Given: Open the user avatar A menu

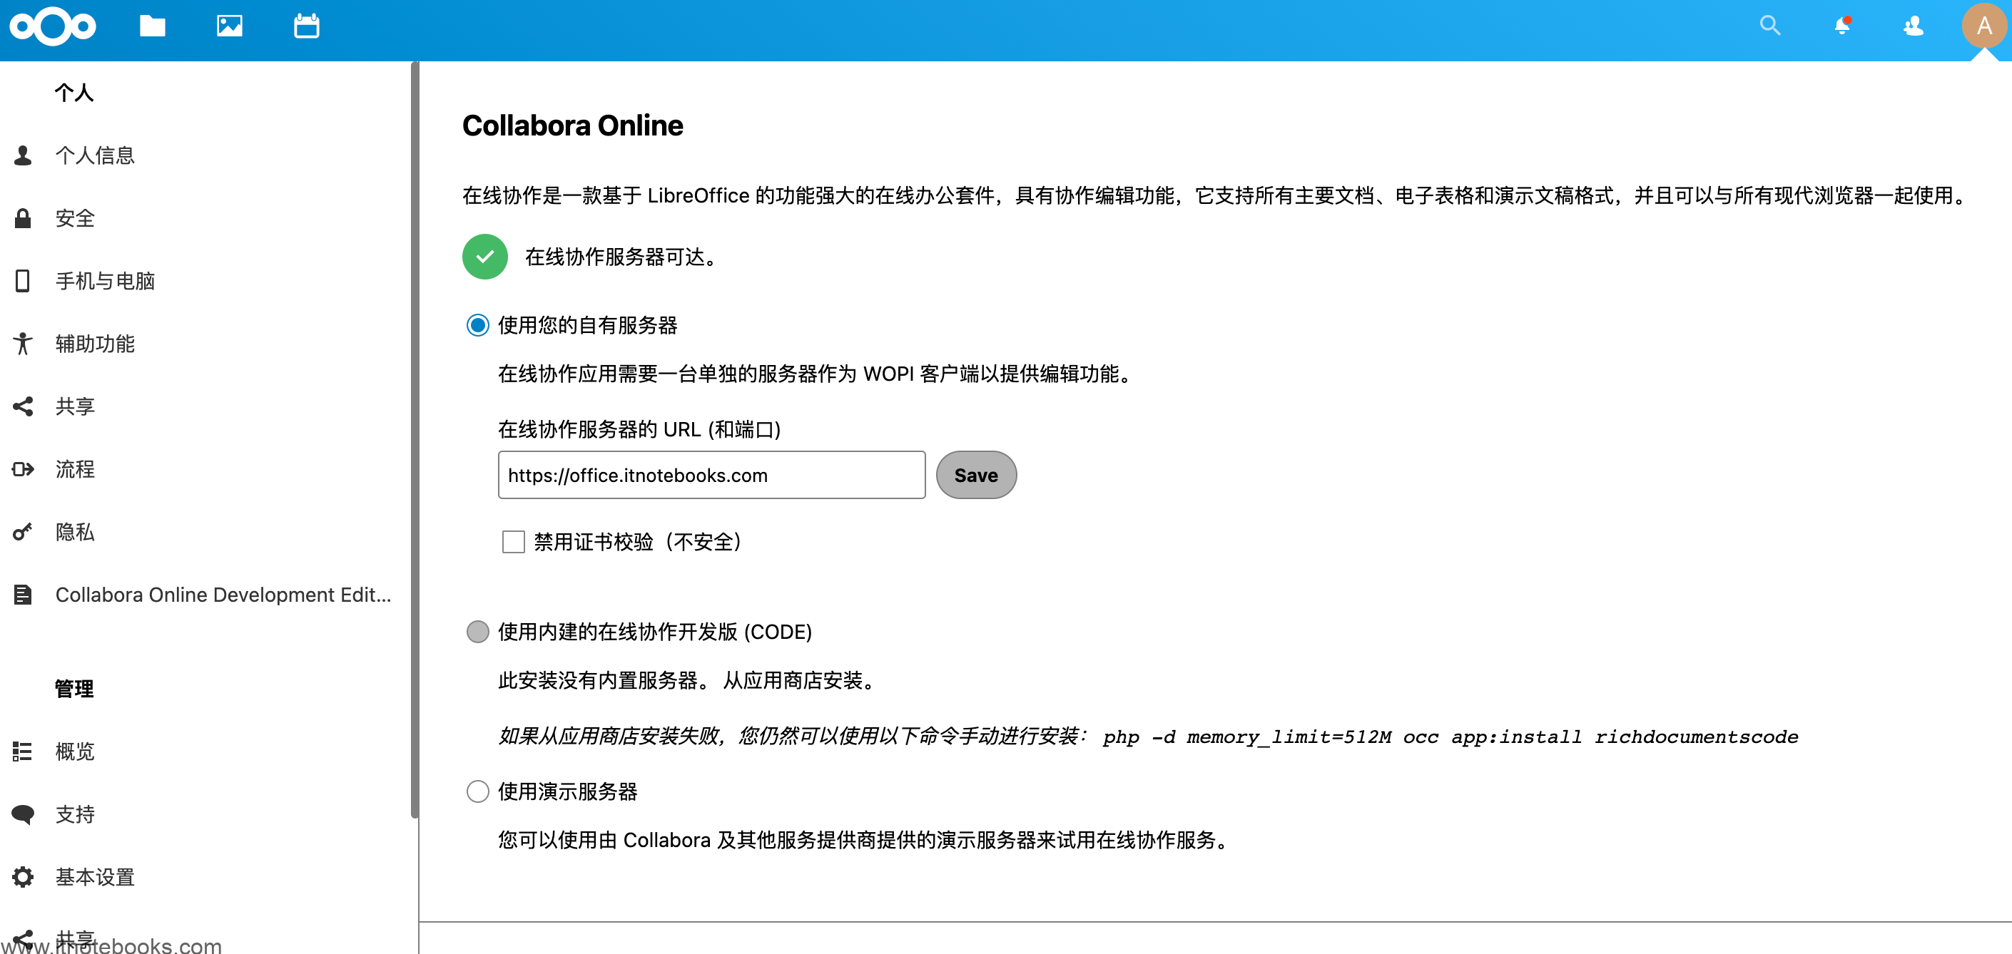Looking at the screenshot, I should coord(1984,26).
